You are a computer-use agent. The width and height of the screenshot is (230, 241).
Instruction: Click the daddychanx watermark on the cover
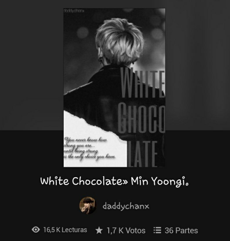[x=74, y=11]
